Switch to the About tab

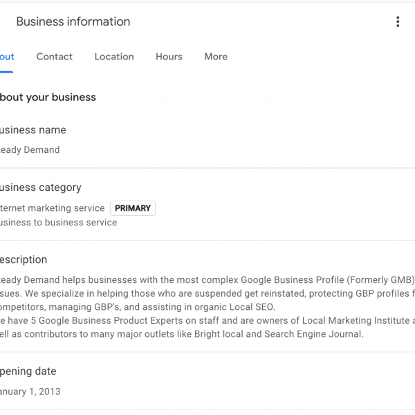7,57
